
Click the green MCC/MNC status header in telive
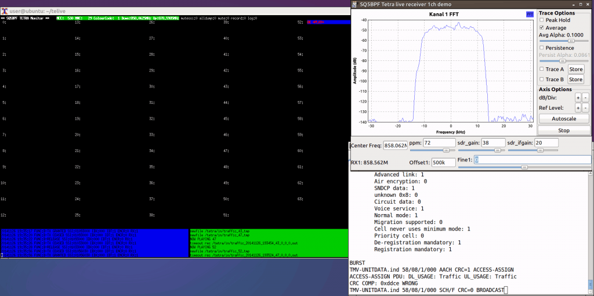coord(118,18)
